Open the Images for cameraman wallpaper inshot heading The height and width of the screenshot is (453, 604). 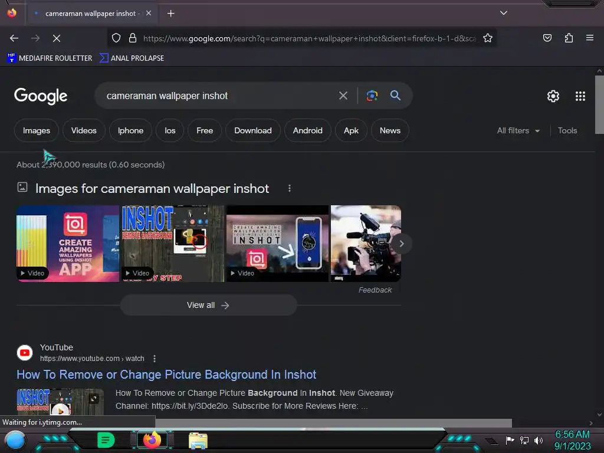[x=152, y=188]
